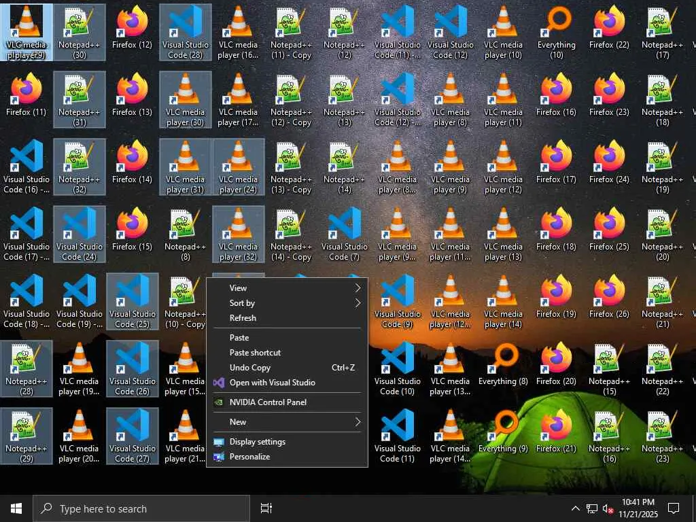Click the Firefox (16) desktop icon
This screenshot has width=696, height=522.
pos(556,95)
